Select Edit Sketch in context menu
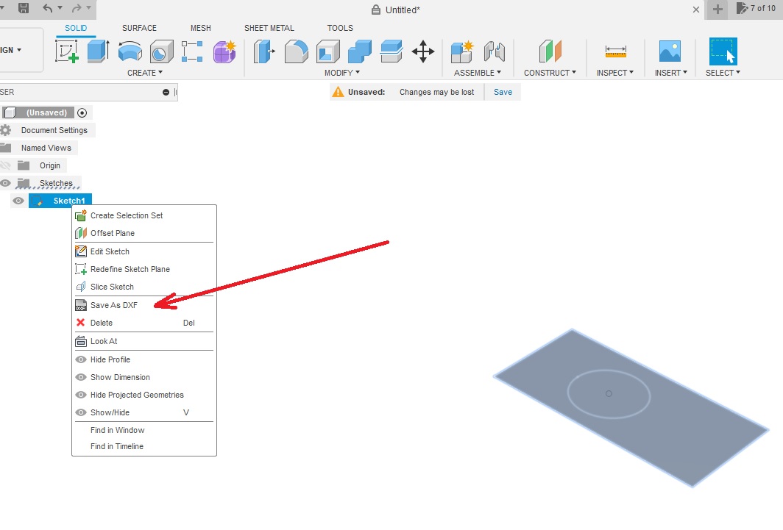This screenshot has width=783, height=530. click(x=110, y=251)
